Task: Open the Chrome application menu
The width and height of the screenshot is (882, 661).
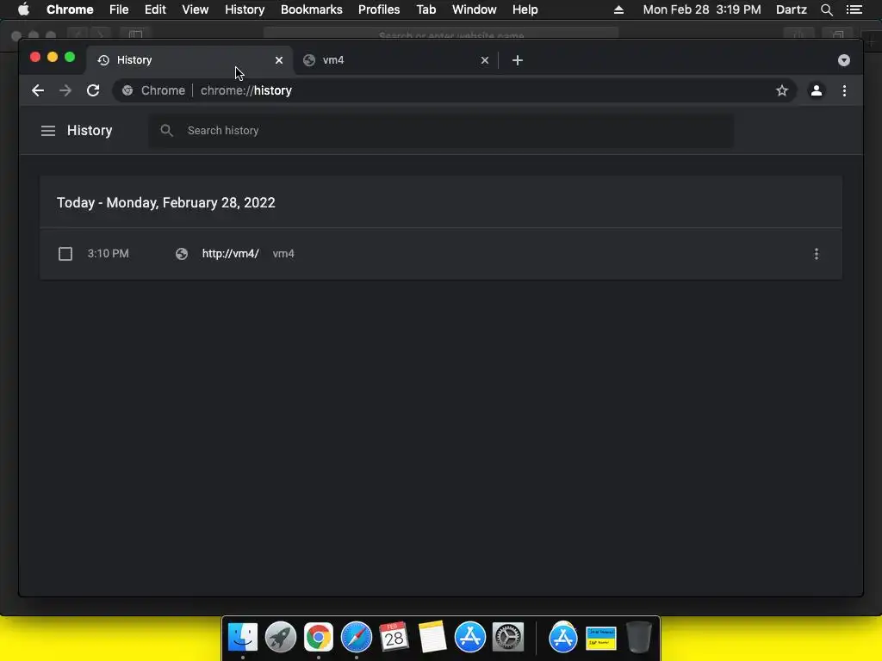Action: pos(70,9)
